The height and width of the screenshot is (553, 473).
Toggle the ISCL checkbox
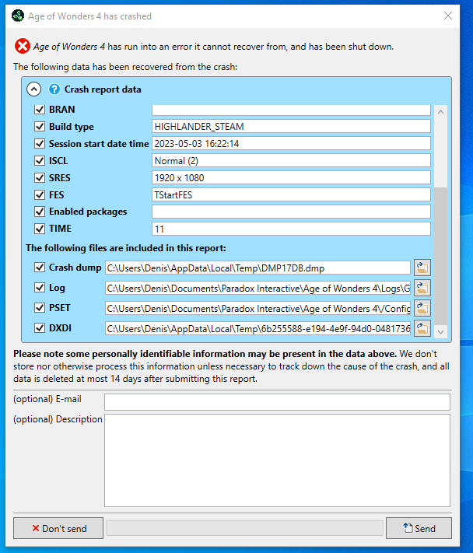pyautogui.click(x=40, y=160)
